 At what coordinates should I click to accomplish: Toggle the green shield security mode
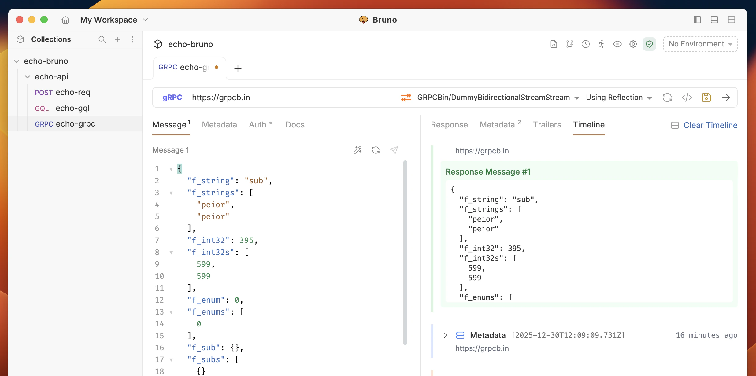(x=649, y=44)
